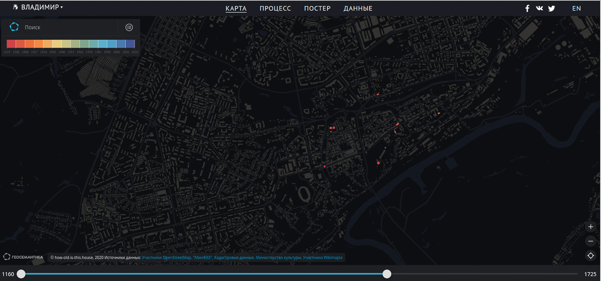Open the Постер tab
The width and height of the screenshot is (601, 281).
coord(317,9)
